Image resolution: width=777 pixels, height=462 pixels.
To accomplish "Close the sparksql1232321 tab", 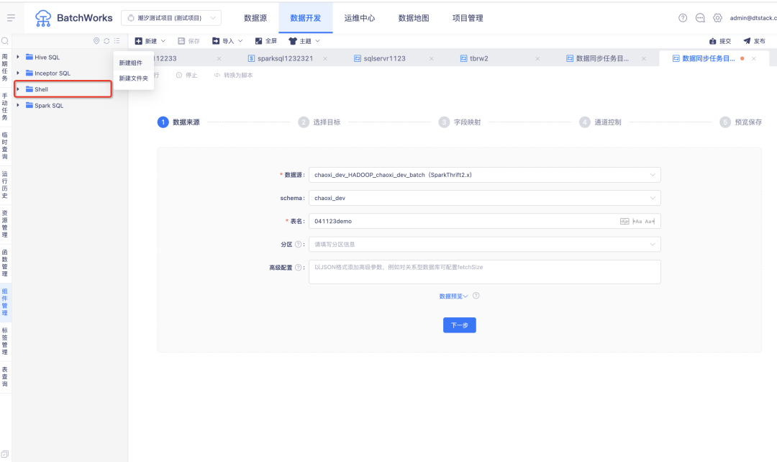I will [x=325, y=58].
